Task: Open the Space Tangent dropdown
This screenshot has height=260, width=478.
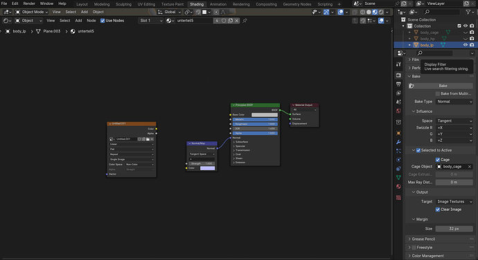Action: tap(454, 121)
